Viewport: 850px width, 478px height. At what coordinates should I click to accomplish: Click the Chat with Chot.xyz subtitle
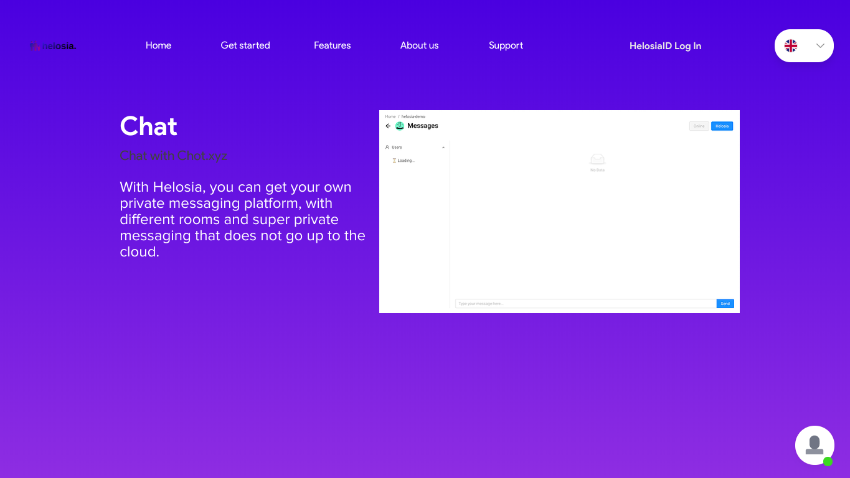[173, 156]
